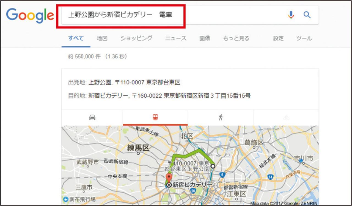Switch to the 画像 tab
This screenshot has width=352, height=206.
205,38
